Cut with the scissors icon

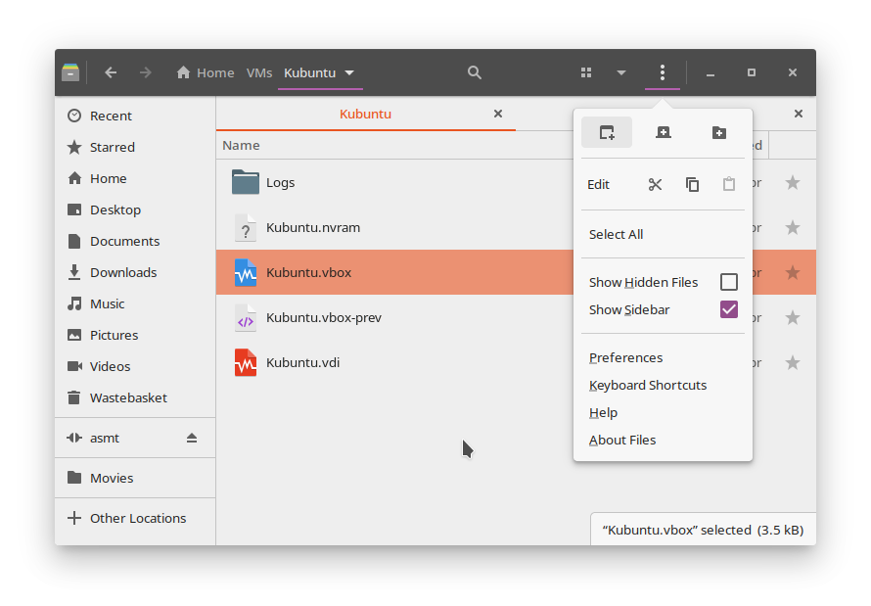pyautogui.click(x=656, y=184)
